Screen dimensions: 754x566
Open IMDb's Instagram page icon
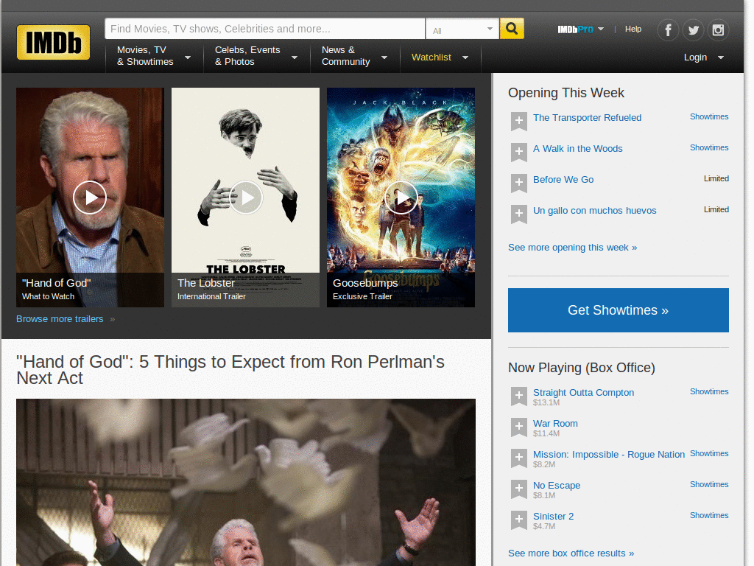[718, 30]
